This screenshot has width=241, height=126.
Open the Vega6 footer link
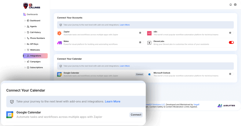[196, 104]
